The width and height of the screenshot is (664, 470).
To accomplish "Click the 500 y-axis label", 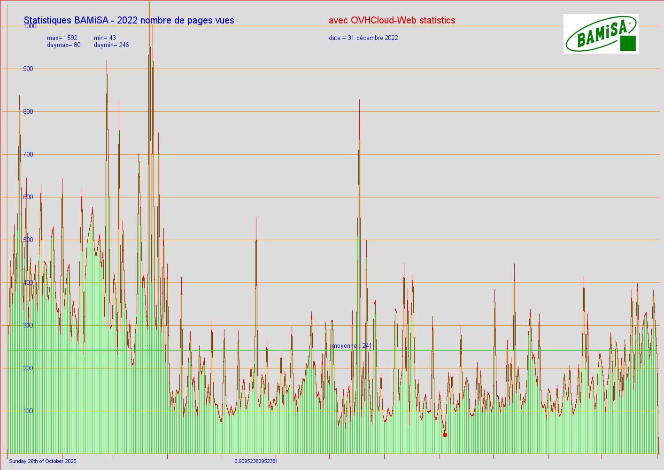I will pos(28,240).
